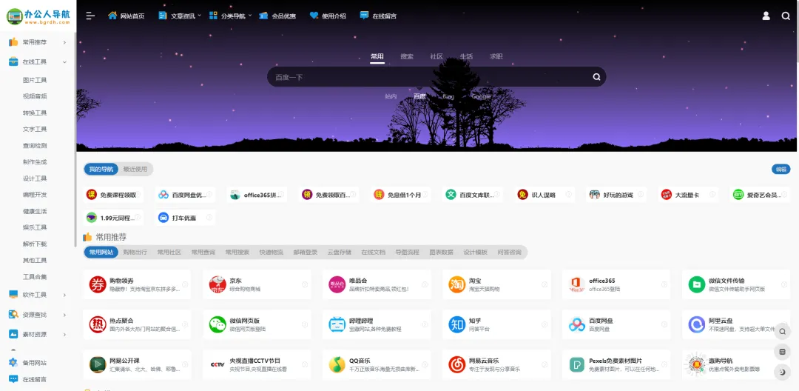Open the user account icon
Screen dimensions: 799x391
point(766,16)
